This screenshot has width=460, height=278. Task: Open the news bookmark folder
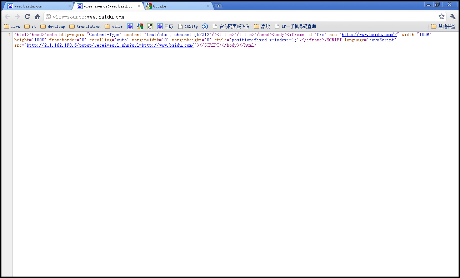pyautogui.click(x=12, y=26)
